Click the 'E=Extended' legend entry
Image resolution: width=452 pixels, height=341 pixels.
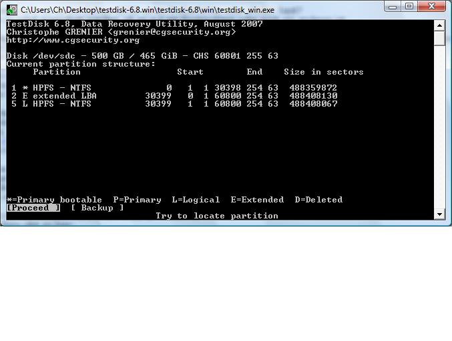coord(257,200)
